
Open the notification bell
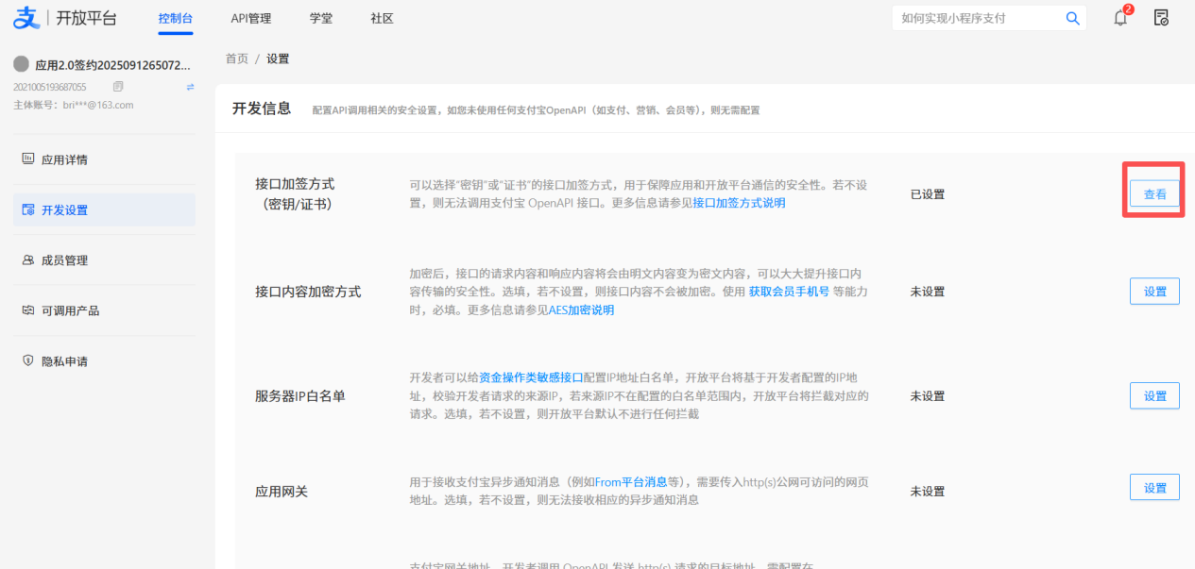click(1120, 18)
